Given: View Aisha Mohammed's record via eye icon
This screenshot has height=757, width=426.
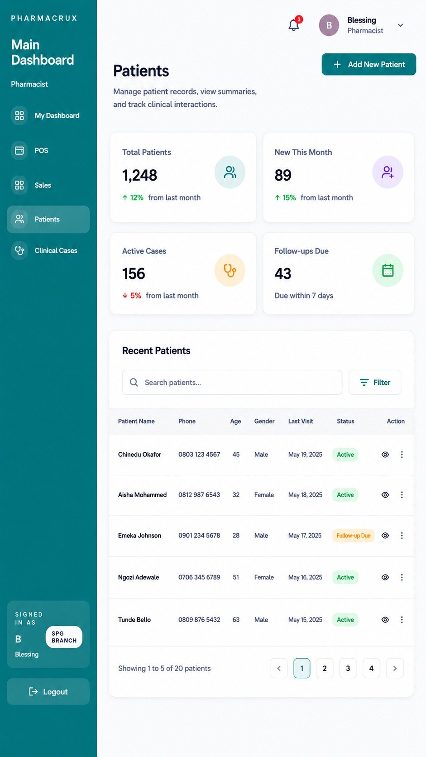Looking at the screenshot, I should (x=385, y=495).
